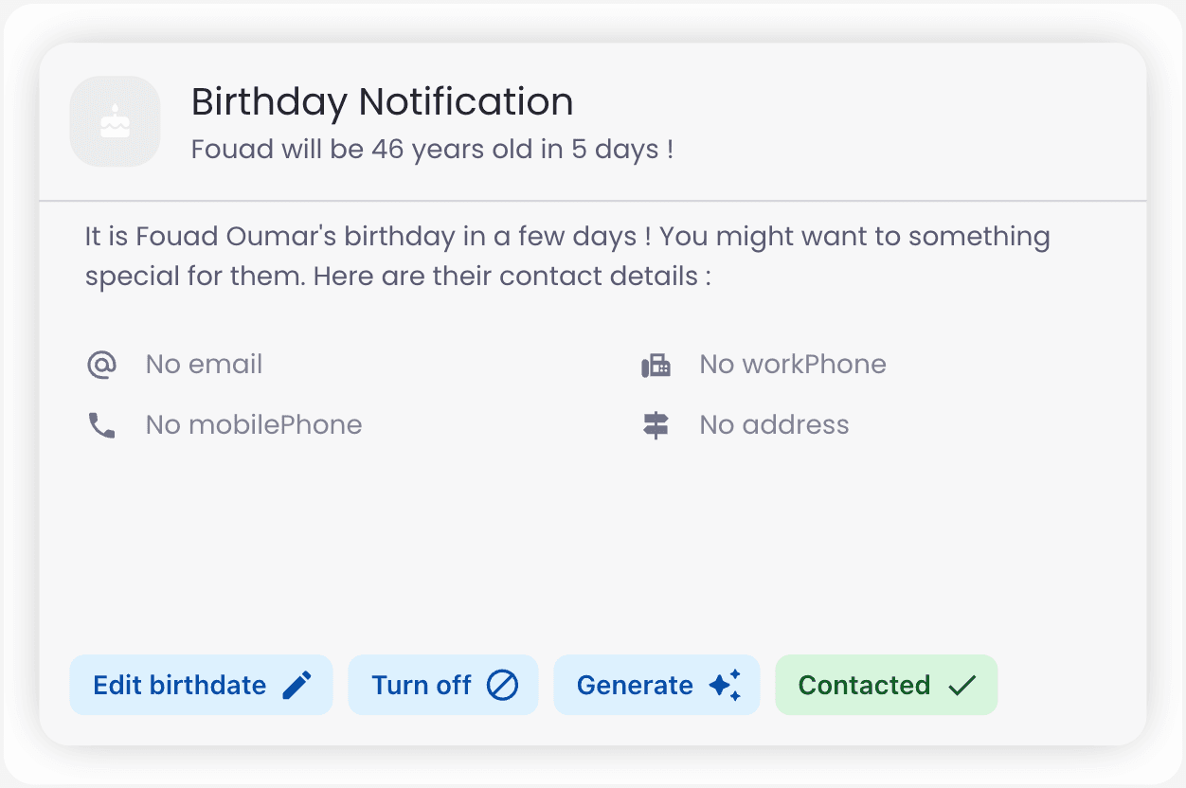Viewport: 1186px width, 788px height.
Task: Click the No workPhone entry
Action: pos(793,364)
